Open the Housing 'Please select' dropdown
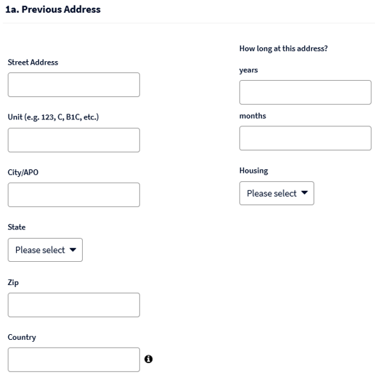Image resolution: width=375 pixels, height=377 pixels. 277,193
